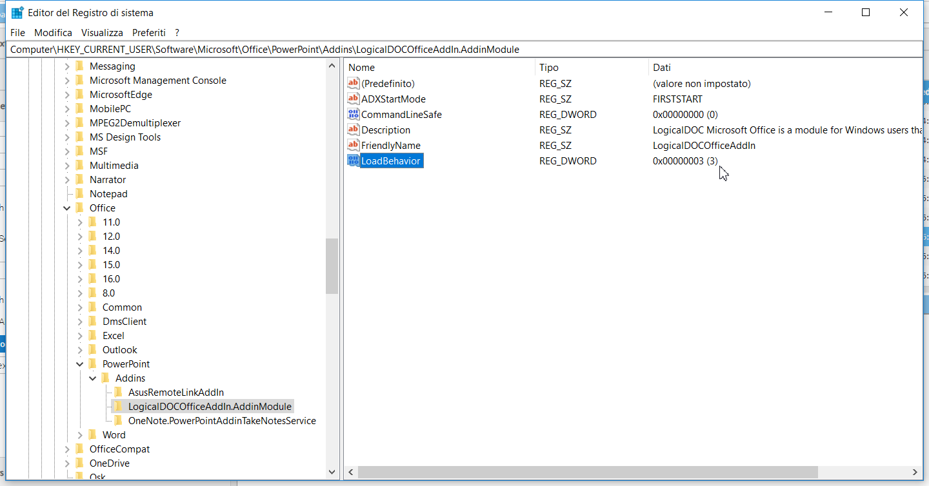Select the 14.0 Office key

point(111,250)
